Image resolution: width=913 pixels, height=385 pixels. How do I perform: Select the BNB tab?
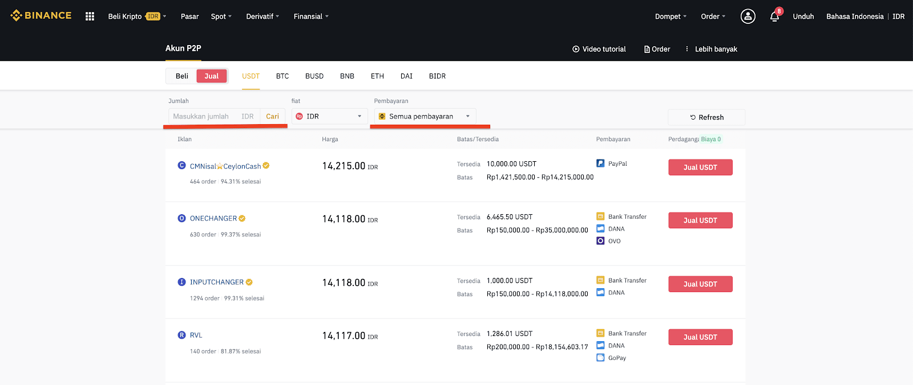pos(347,76)
